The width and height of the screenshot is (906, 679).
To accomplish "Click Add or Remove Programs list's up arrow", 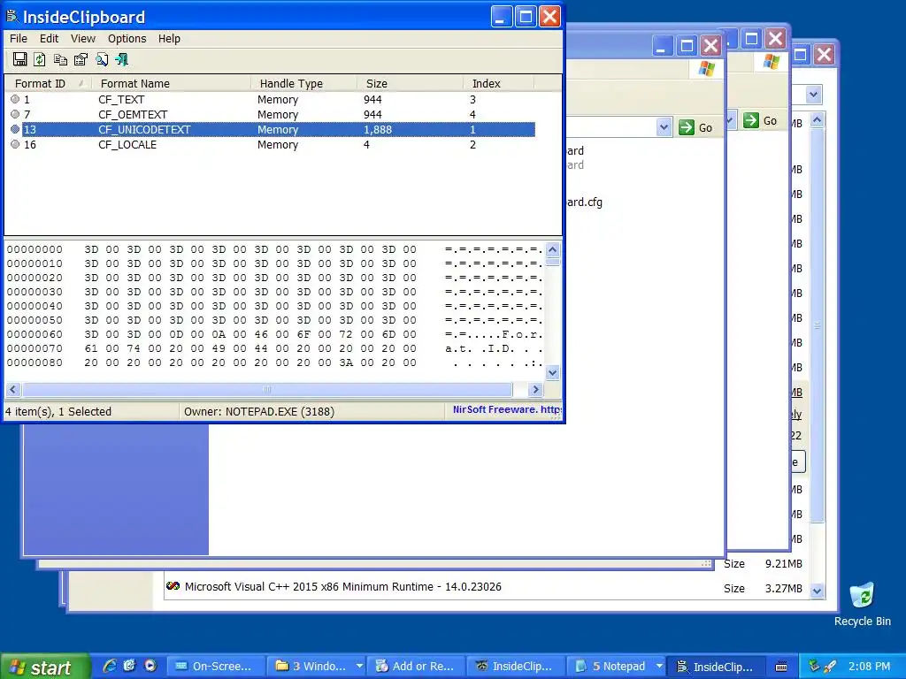I will tap(817, 120).
